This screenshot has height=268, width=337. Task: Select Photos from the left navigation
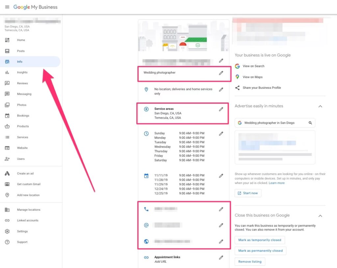(22, 105)
